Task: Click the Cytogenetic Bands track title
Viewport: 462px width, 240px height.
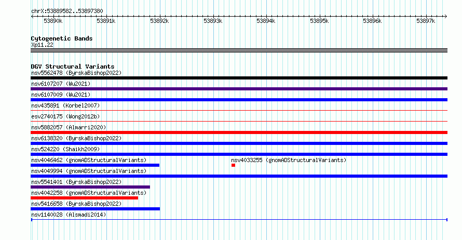Action: pyautogui.click(x=62, y=38)
